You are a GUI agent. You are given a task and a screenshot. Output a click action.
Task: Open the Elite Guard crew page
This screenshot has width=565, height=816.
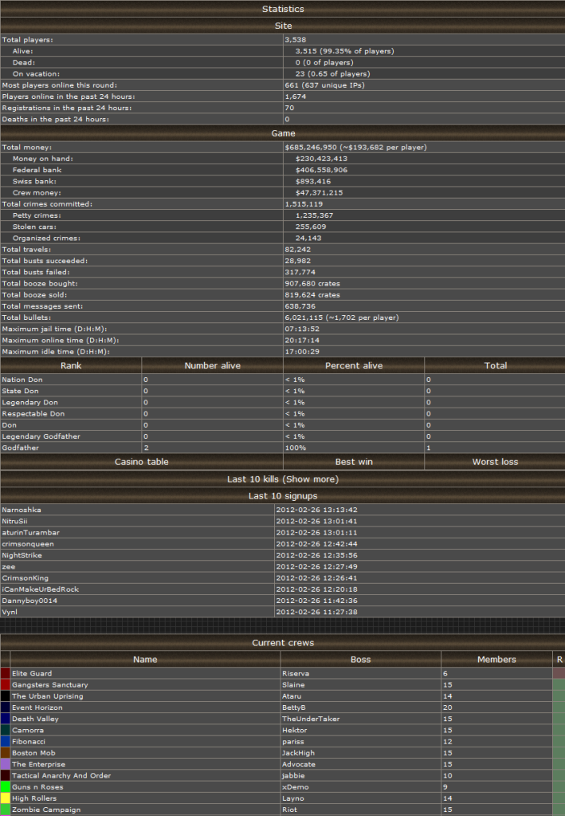click(x=32, y=673)
